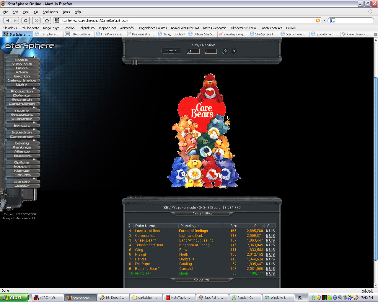Open ruler Love a Lot Bear
This screenshot has height=302, width=378.
pos(148,231)
